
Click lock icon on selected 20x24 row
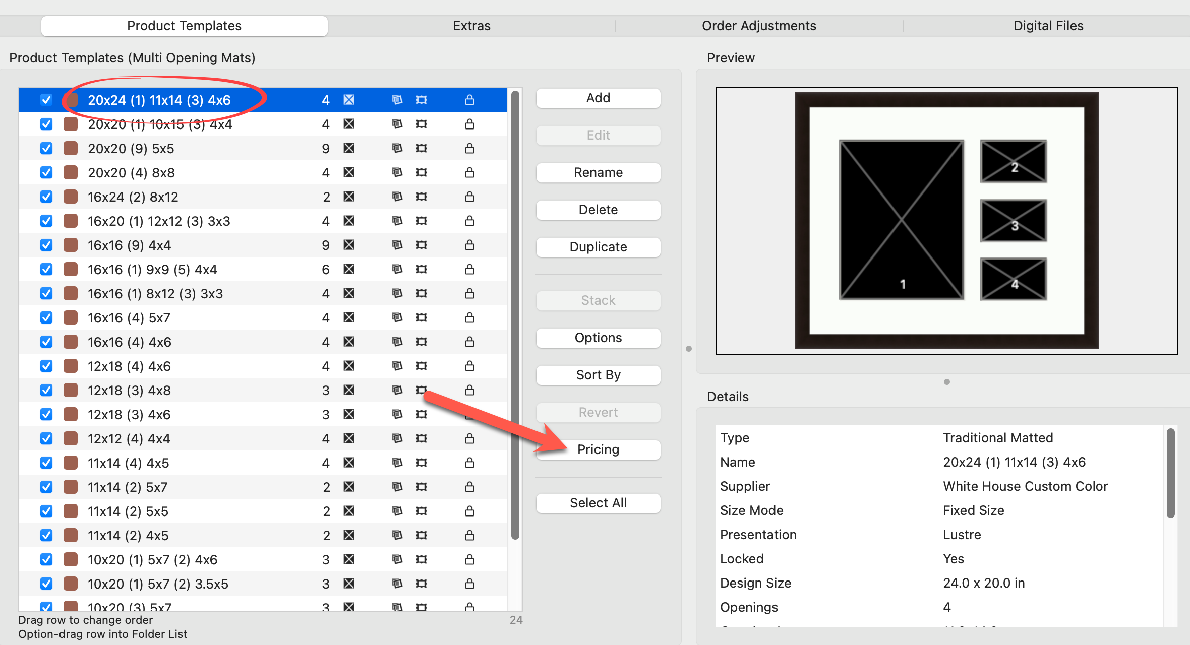click(x=469, y=100)
